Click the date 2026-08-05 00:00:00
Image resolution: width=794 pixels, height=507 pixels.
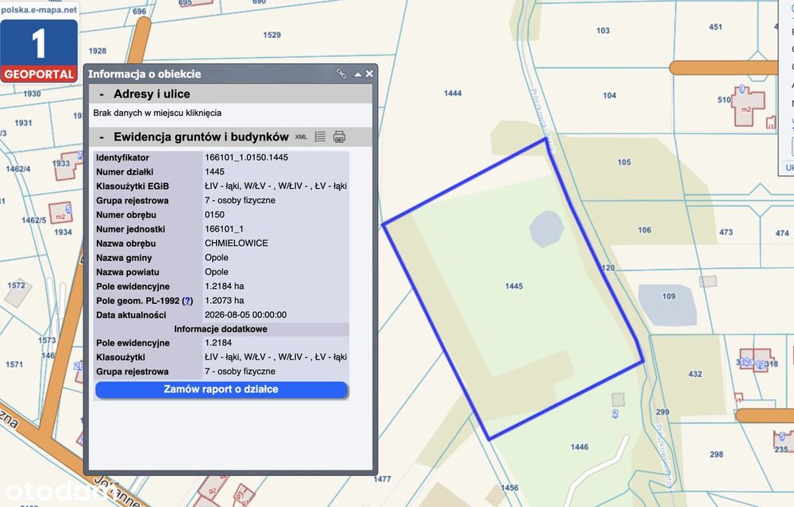point(245,315)
